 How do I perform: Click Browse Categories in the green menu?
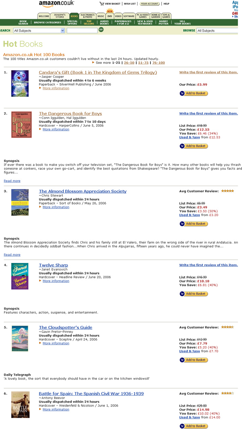pos(48,23)
